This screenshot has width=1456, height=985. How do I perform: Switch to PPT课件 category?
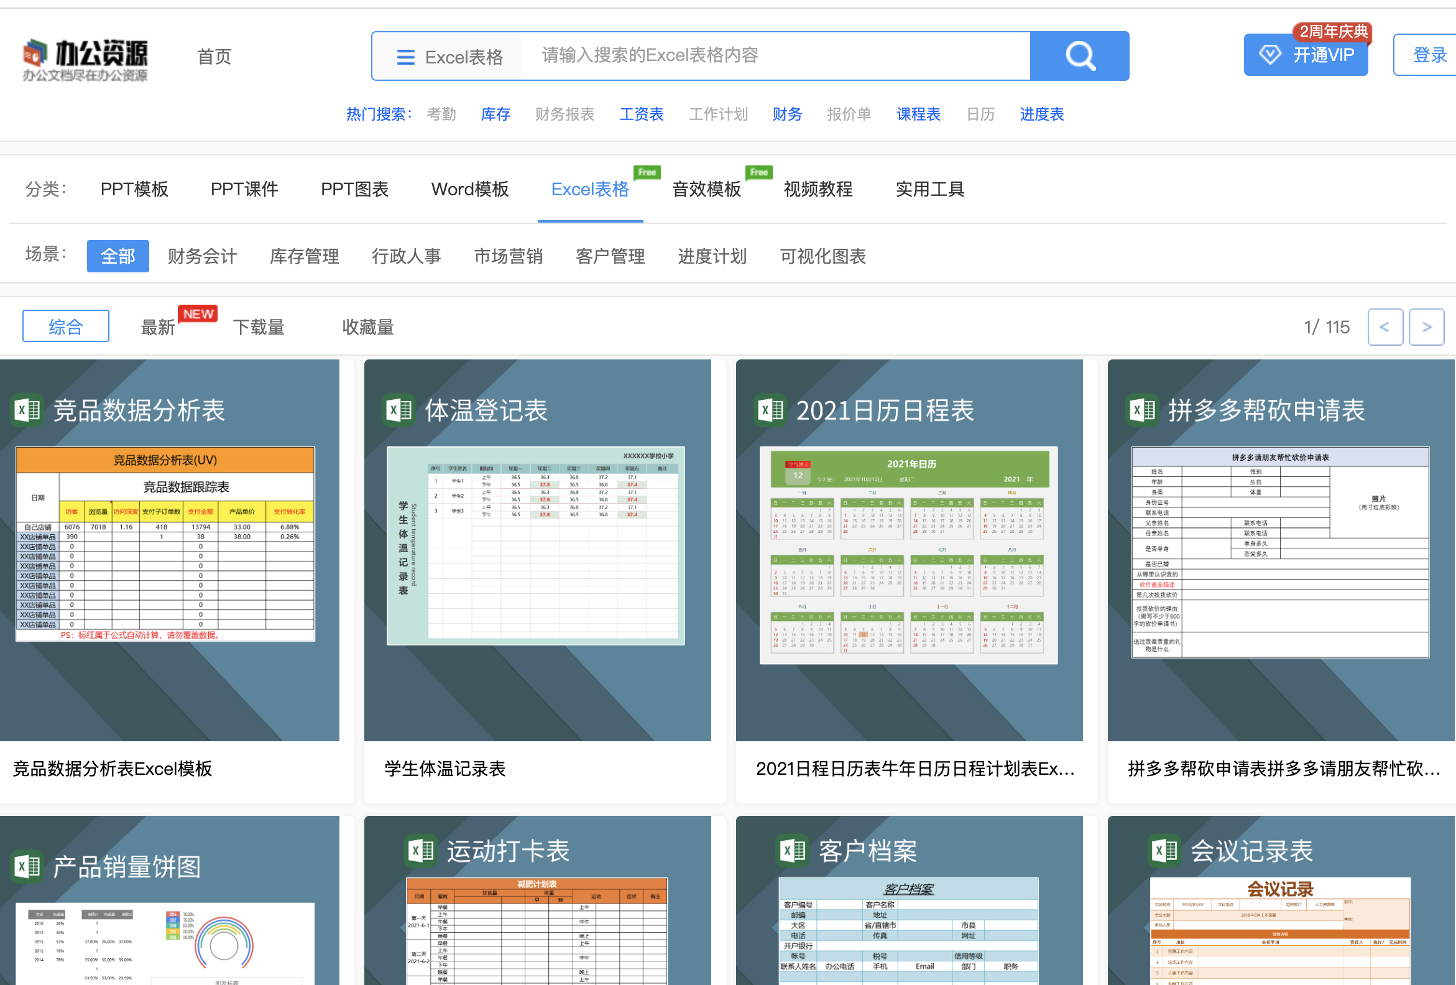[244, 189]
